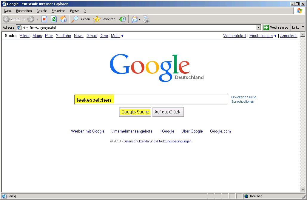Open the Erweiterte Suche link

point(243,97)
